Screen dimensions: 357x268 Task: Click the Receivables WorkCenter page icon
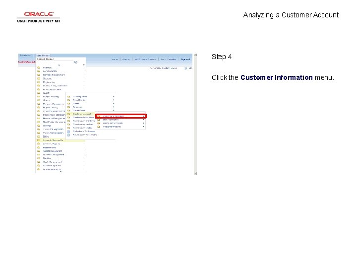(69, 135)
